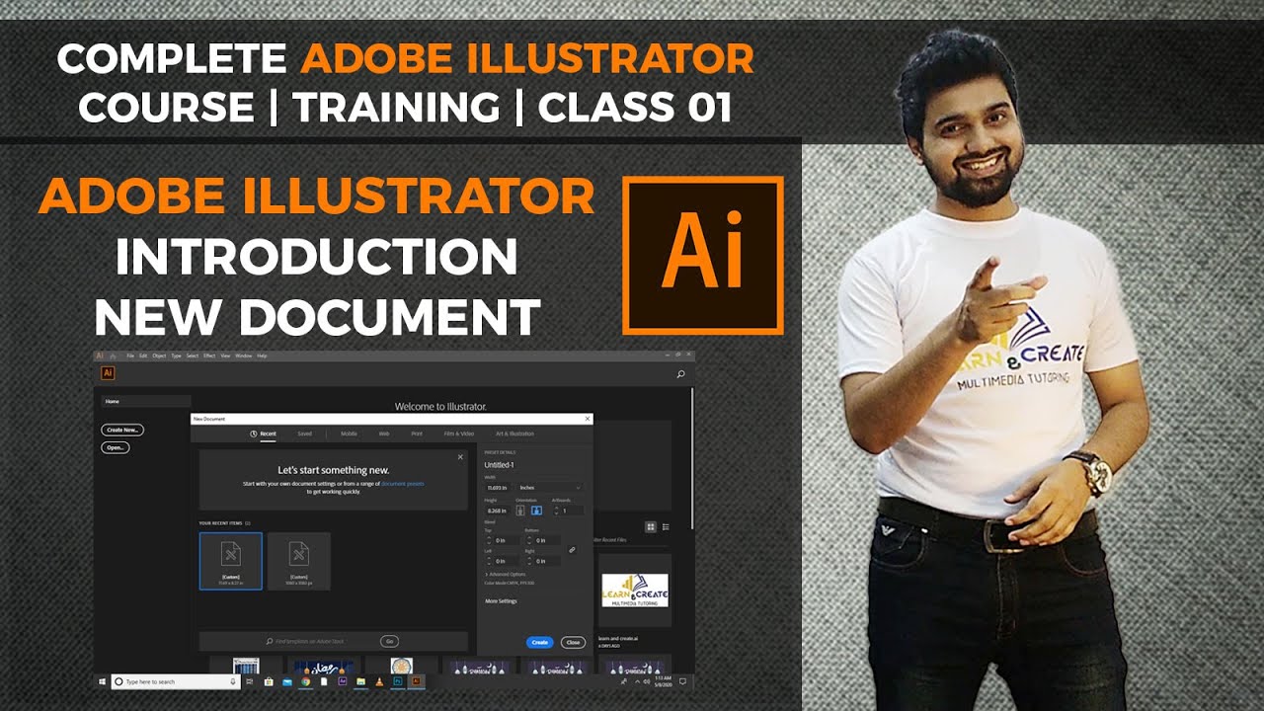1264x711 pixels.
Task: Click the Illustrator icon in the taskbar
Action: click(x=416, y=681)
